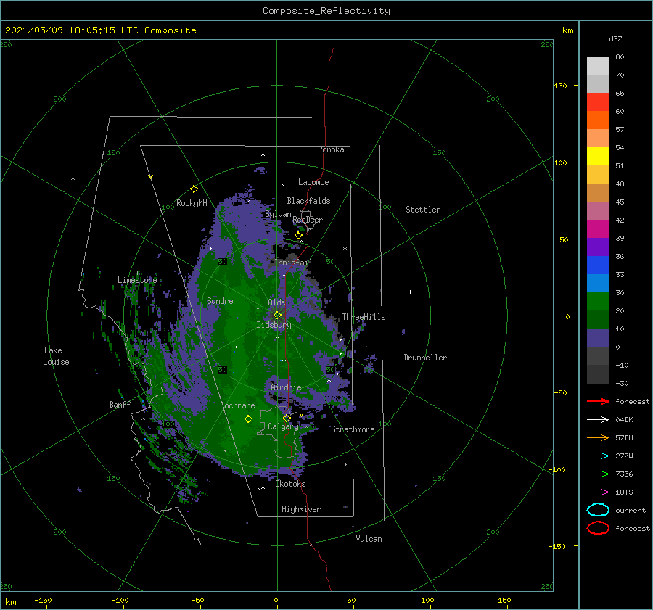Screen dimensions: 653x610
Task: Click the red forecast arrow in legend
Action: coord(598,401)
